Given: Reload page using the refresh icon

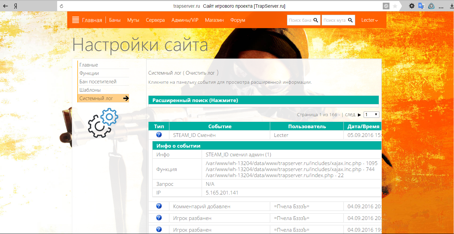Looking at the screenshot, I should 61,6.
